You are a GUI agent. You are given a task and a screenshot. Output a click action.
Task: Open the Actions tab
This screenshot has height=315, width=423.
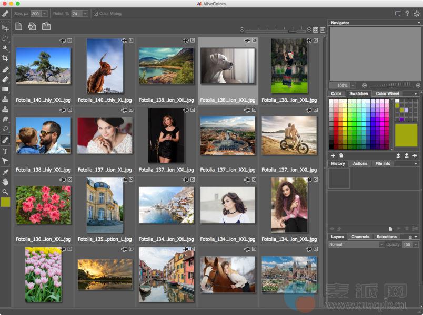[x=360, y=163]
